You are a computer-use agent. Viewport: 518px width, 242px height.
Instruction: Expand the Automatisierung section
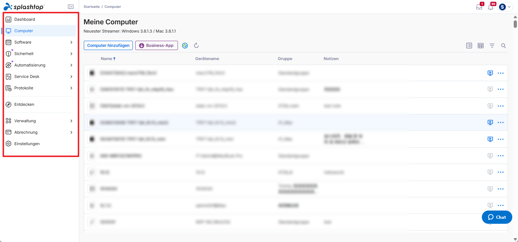tap(39, 65)
